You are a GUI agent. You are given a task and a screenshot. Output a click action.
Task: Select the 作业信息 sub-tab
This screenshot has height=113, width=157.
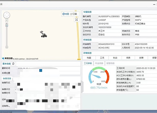(x=99, y=63)
